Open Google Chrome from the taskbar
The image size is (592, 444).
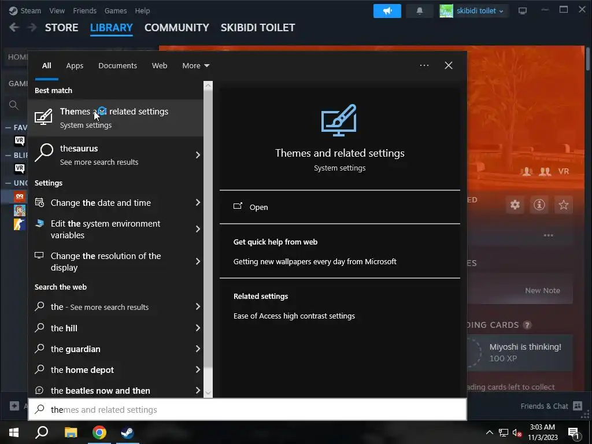(x=99, y=432)
